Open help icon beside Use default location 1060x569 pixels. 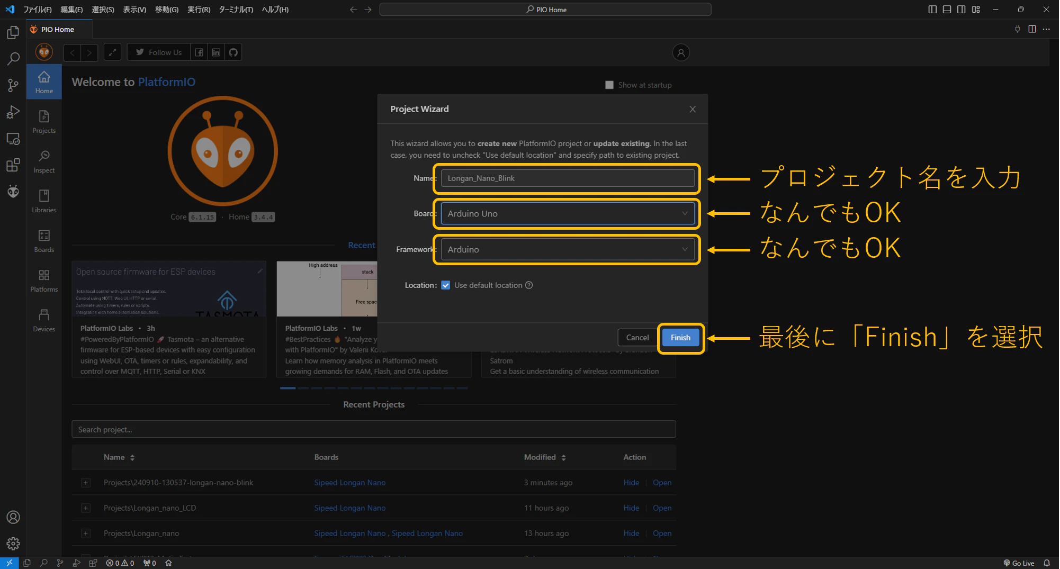click(x=529, y=285)
